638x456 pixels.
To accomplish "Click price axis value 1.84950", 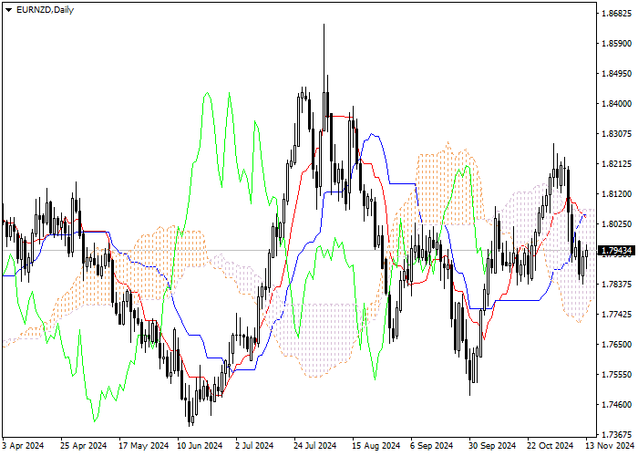I will tap(616, 74).
